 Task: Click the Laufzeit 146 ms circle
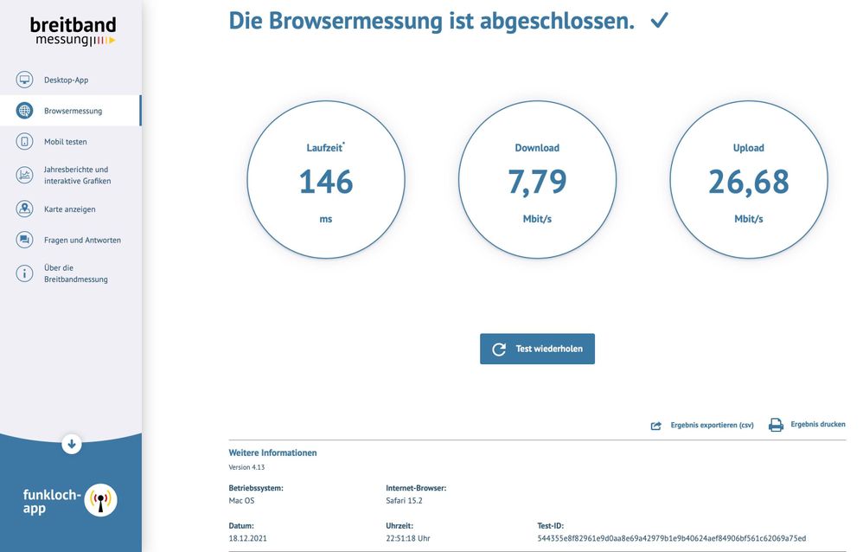coord(326,179)
